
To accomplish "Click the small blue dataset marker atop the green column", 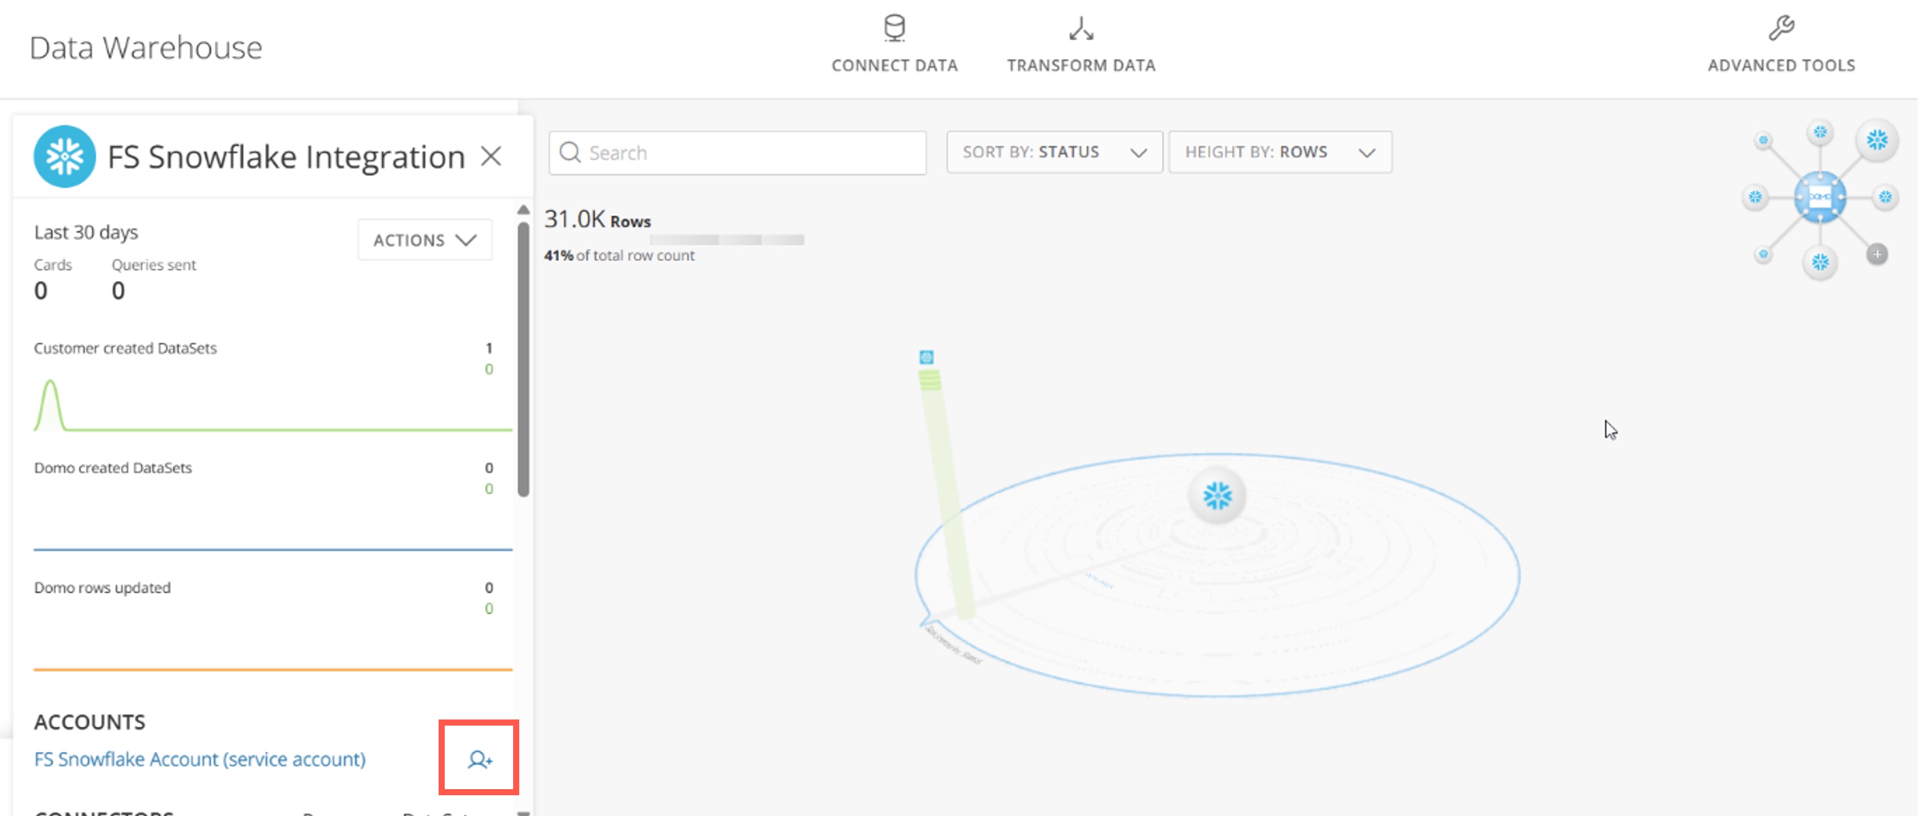I will pyautogui.click(x=927, y=357).
